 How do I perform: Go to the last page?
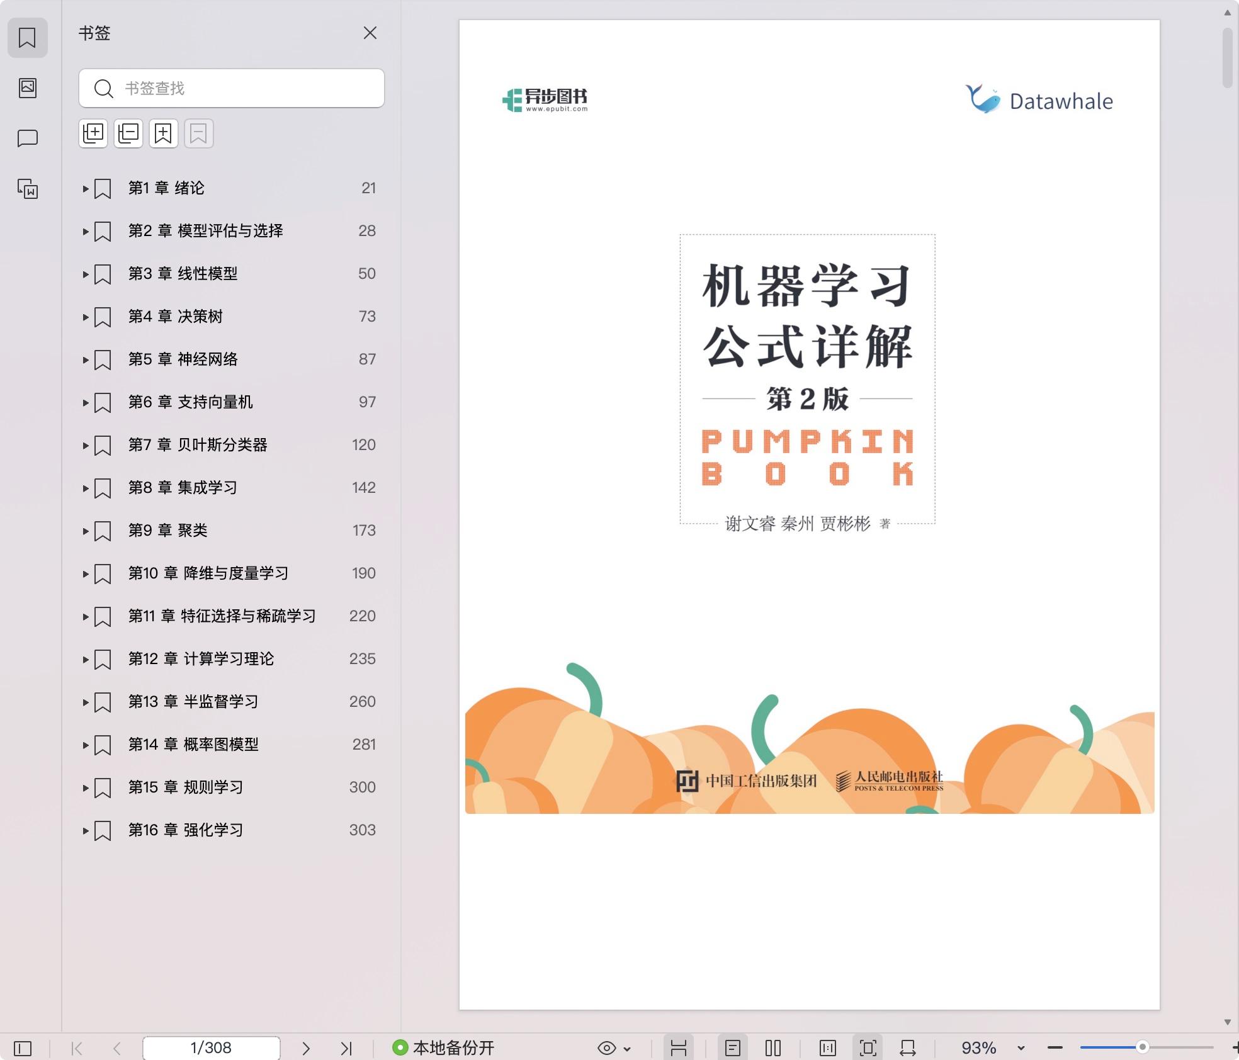coord(346,1048)
